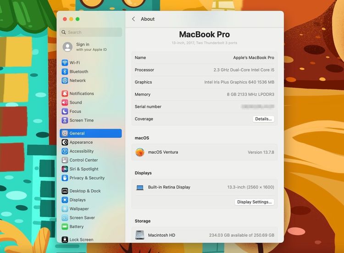
Task: Click the 2.3 GHz Dual-Core Intel Core i5 text
Action: [x=244, y=70]
